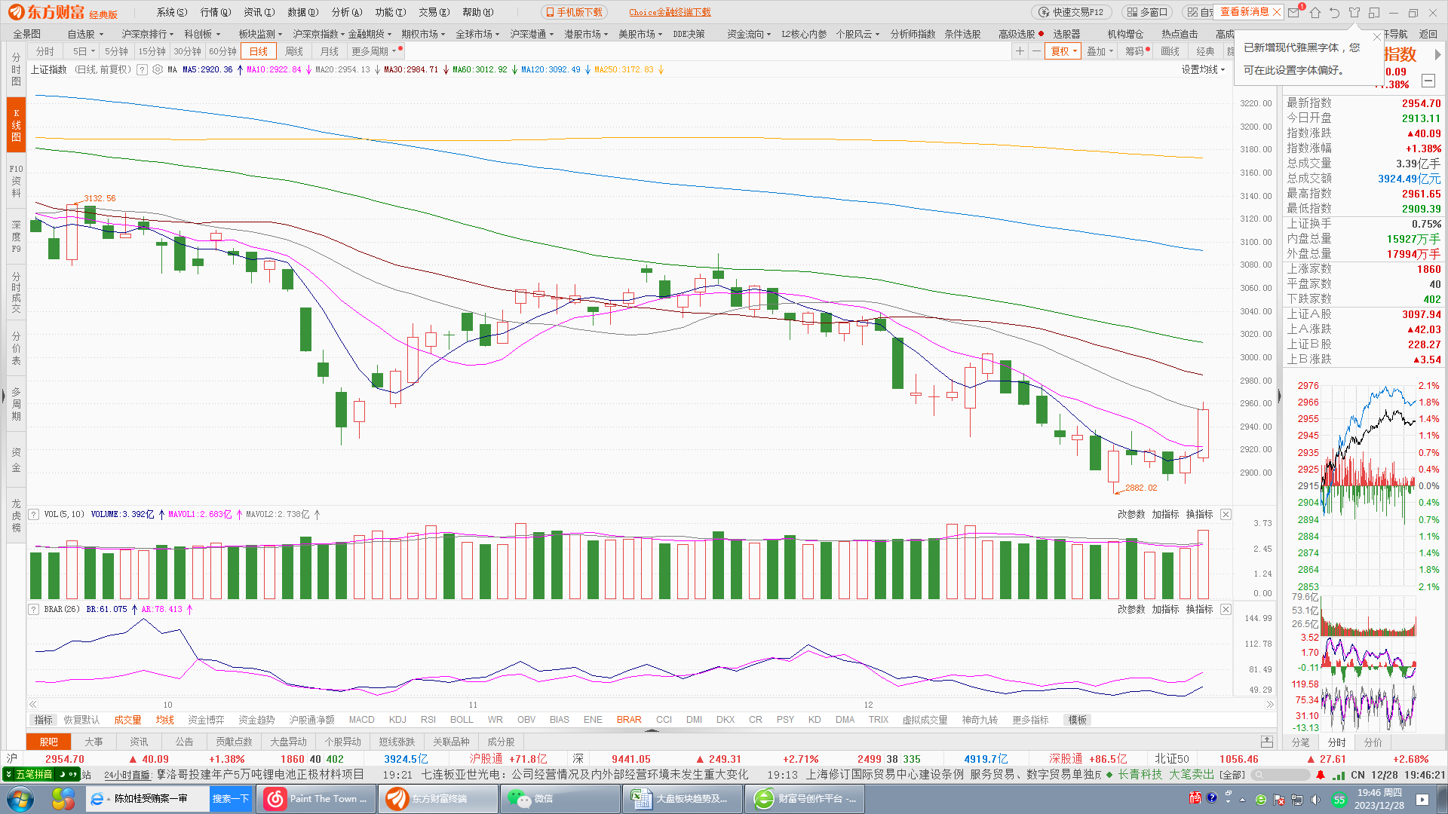
Task: Open Windows Start button
Action: (20, 799)
